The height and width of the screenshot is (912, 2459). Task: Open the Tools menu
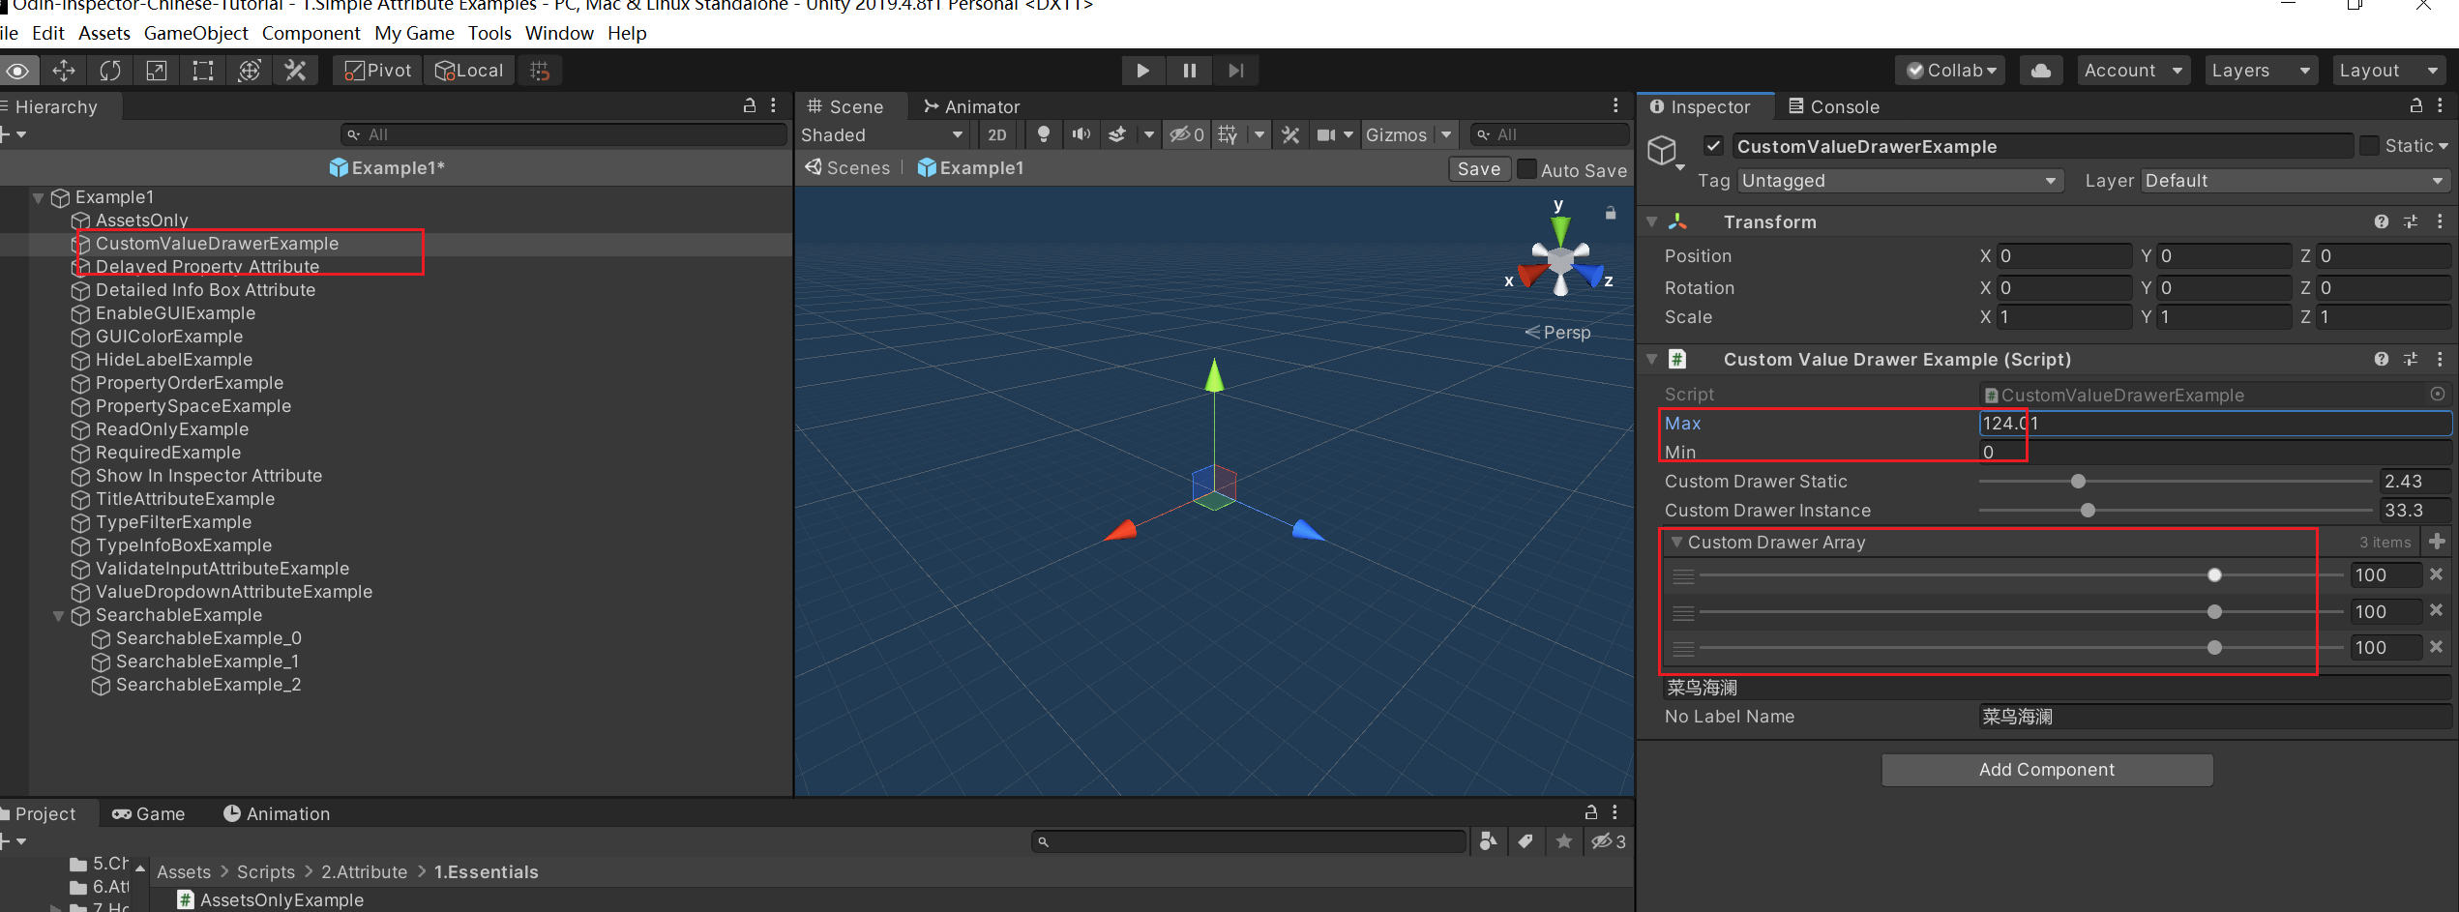click(489, 33)
